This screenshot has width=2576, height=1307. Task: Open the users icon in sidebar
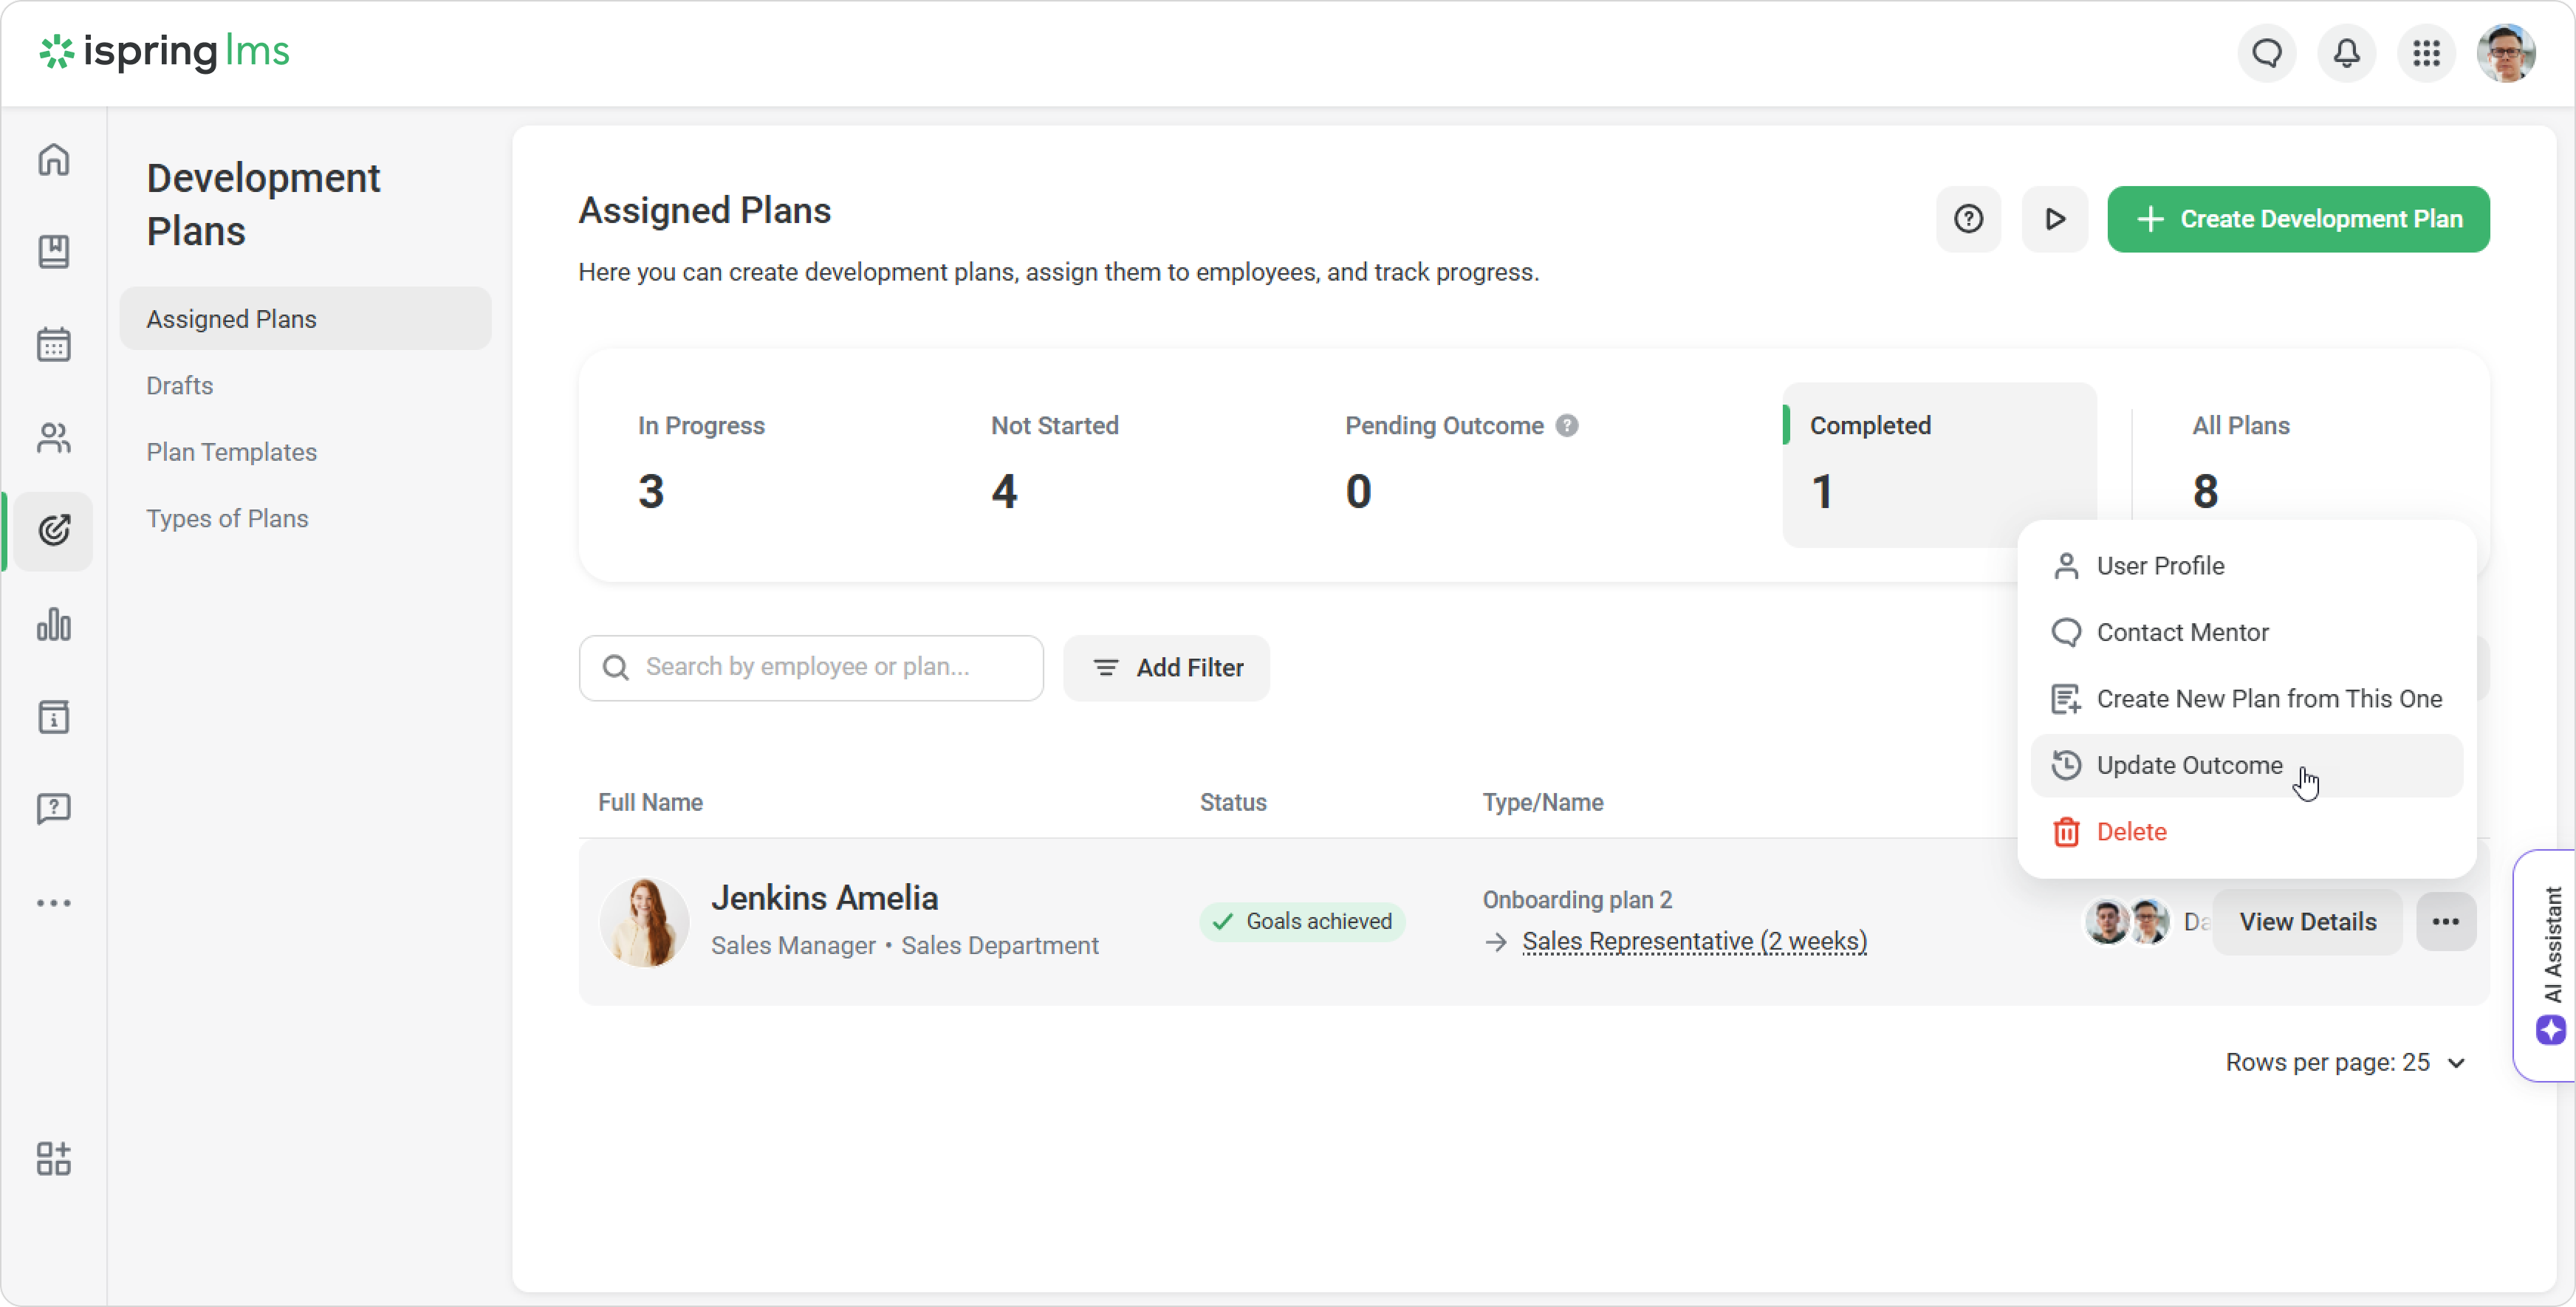[54, 438]
